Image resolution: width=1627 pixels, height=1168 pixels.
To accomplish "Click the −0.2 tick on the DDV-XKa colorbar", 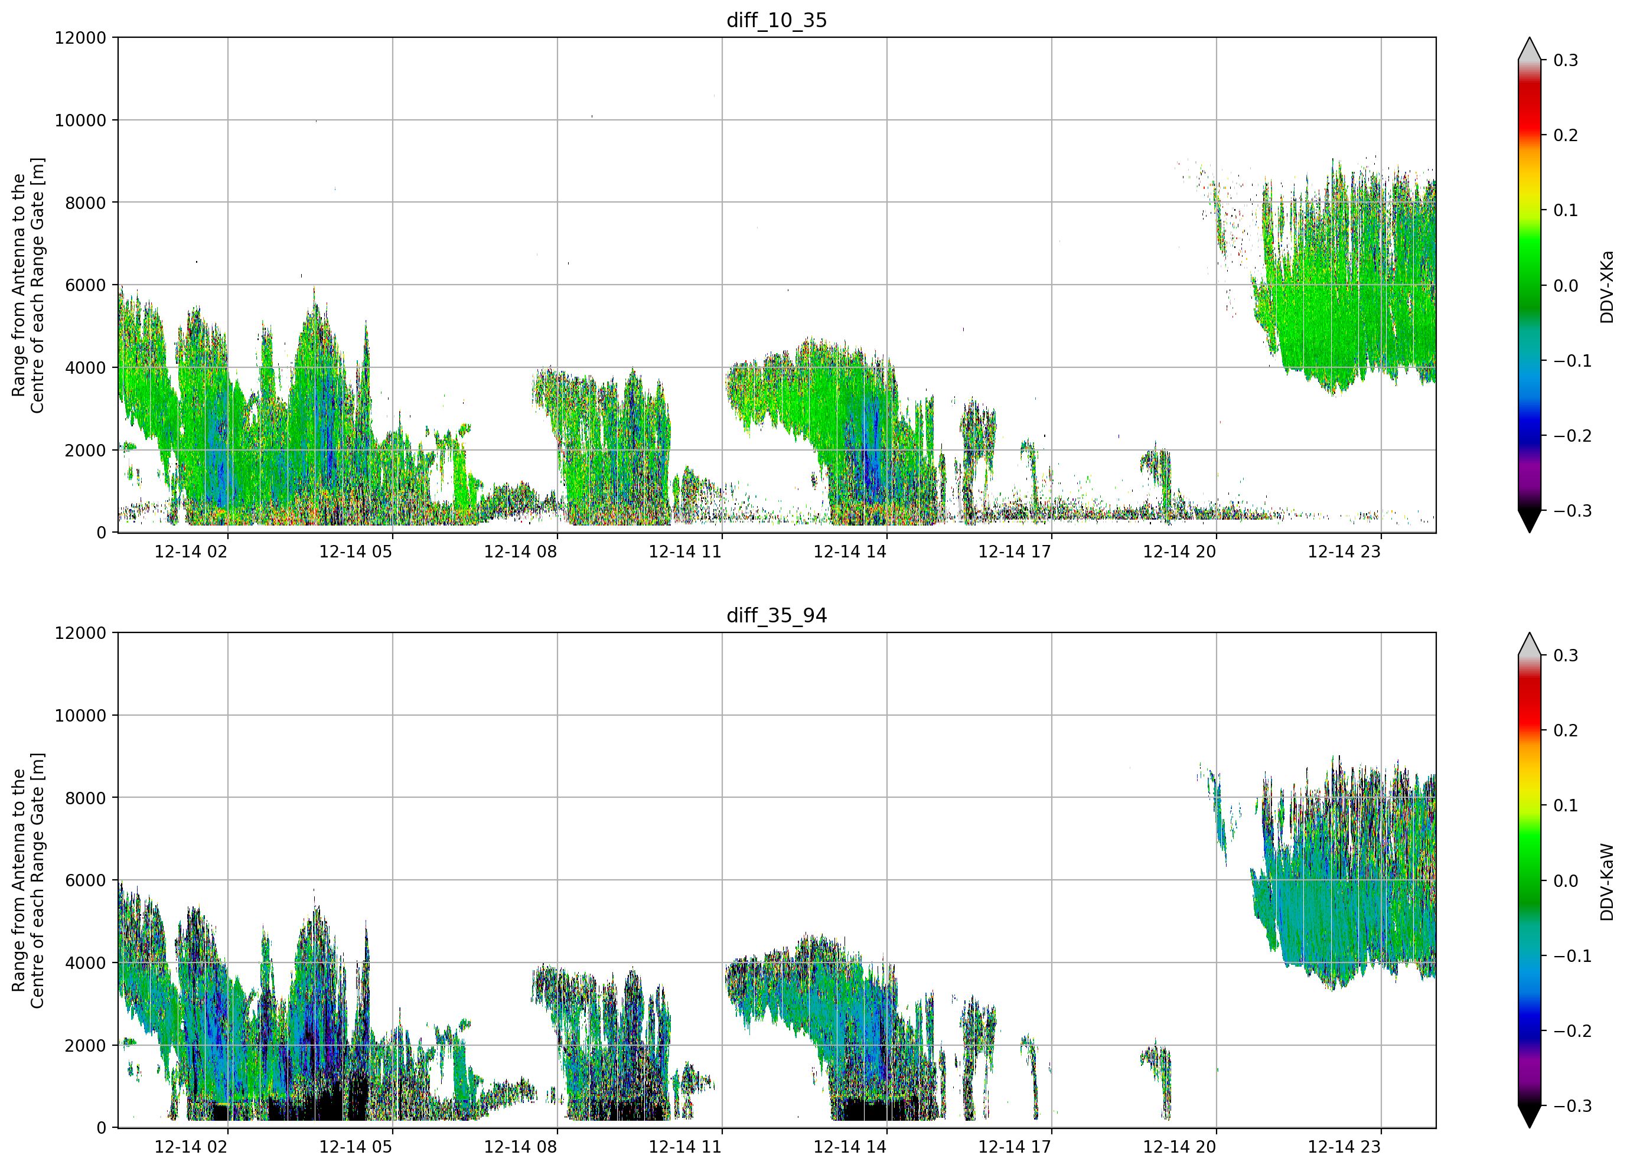I will point(1573,435).
